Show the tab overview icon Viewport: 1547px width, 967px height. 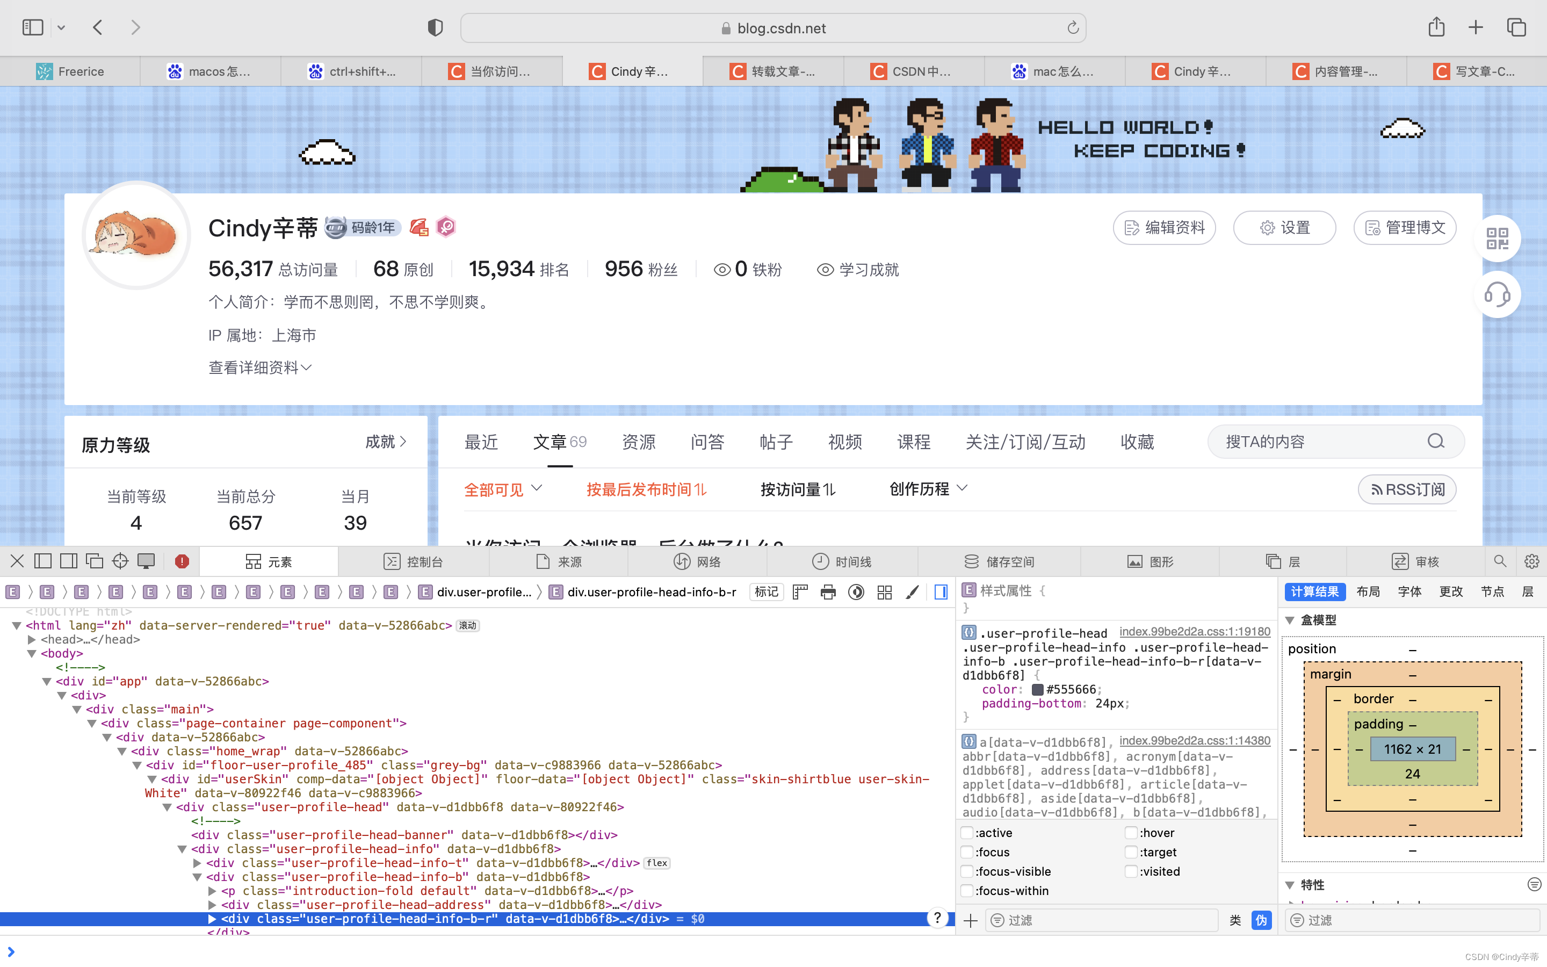[x=1516, y=27]
